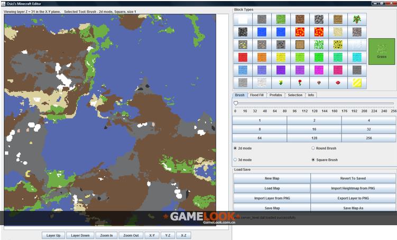Switch to 3d mode radio button
This screenshot has width=397, height=240.
[235, 160]
